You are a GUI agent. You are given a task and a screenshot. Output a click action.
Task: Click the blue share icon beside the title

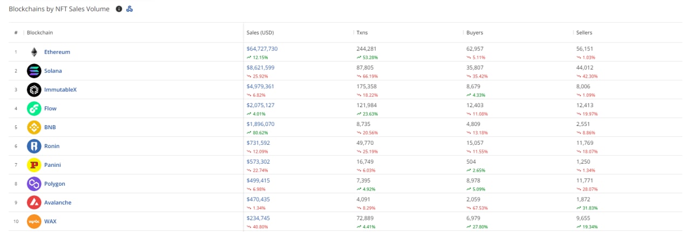(130, 9)
